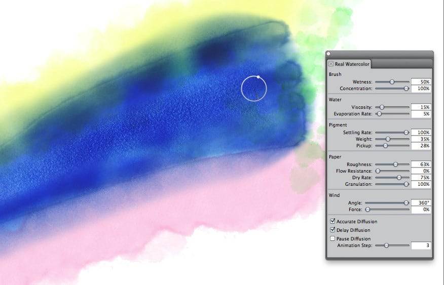
Task: Click the Pickup value field
Action: tap(421, 146)
